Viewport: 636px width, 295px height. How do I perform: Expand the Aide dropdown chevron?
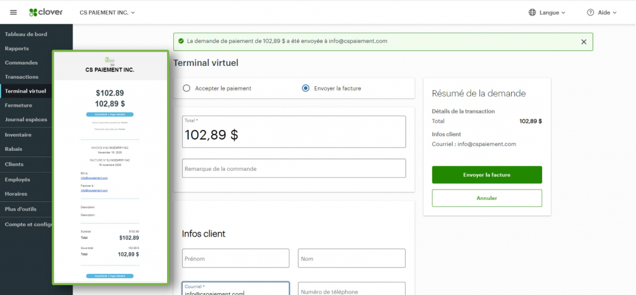[614, 12]
